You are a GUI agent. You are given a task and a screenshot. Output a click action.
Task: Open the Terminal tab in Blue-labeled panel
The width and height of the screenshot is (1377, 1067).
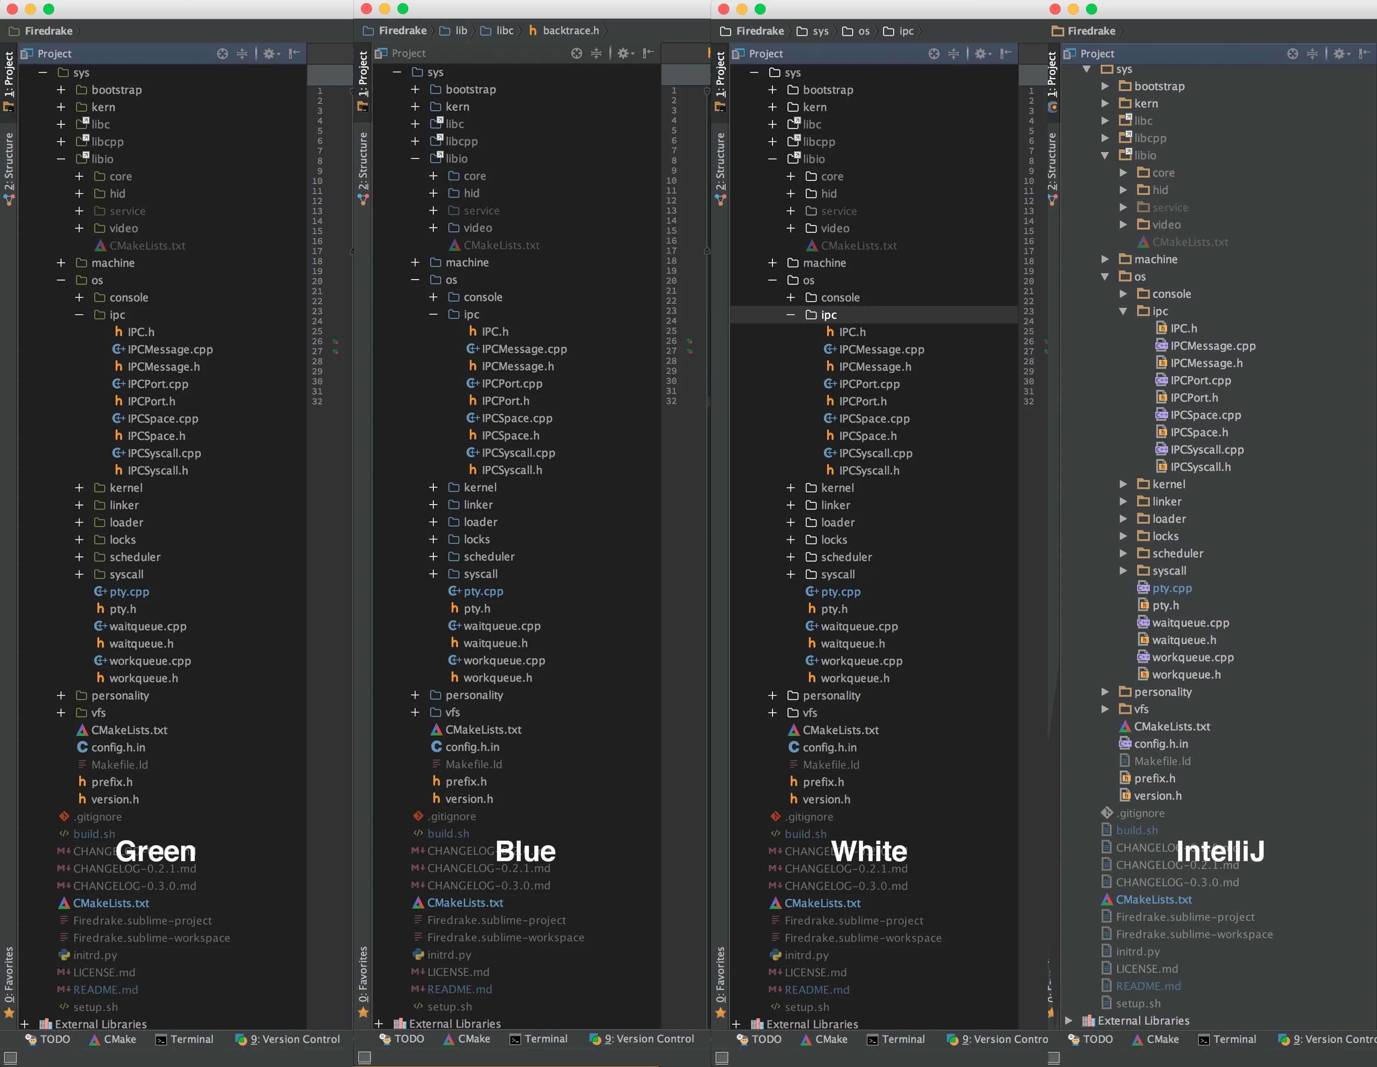pos(545,1039)
